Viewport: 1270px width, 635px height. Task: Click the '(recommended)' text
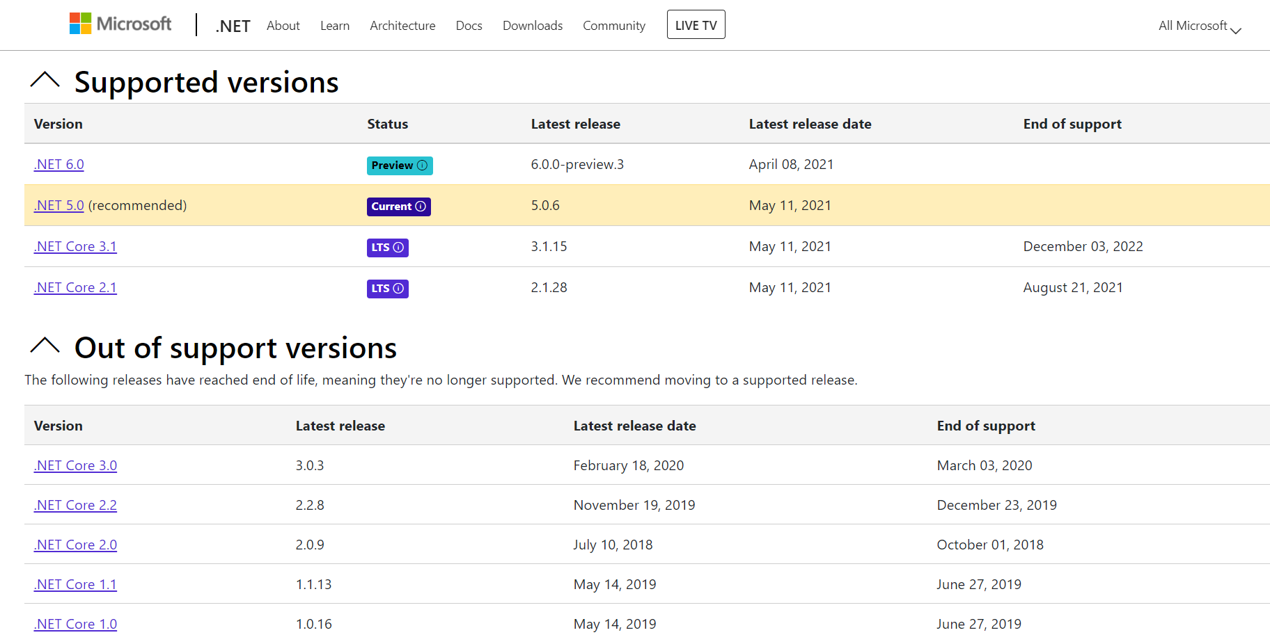pos(137,206)
